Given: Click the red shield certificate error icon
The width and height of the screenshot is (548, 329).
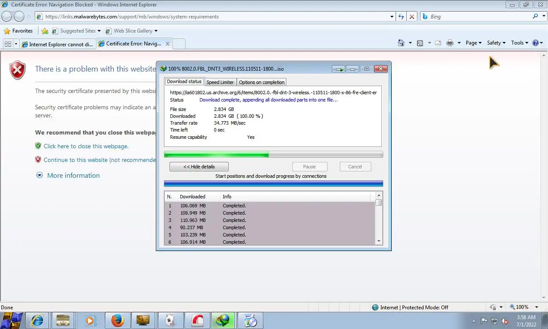Looking at the screenshot, I should click(x=18, y=70).
